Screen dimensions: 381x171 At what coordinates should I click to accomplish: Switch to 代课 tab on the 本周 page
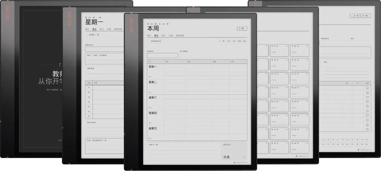click(x=171, y=35)
